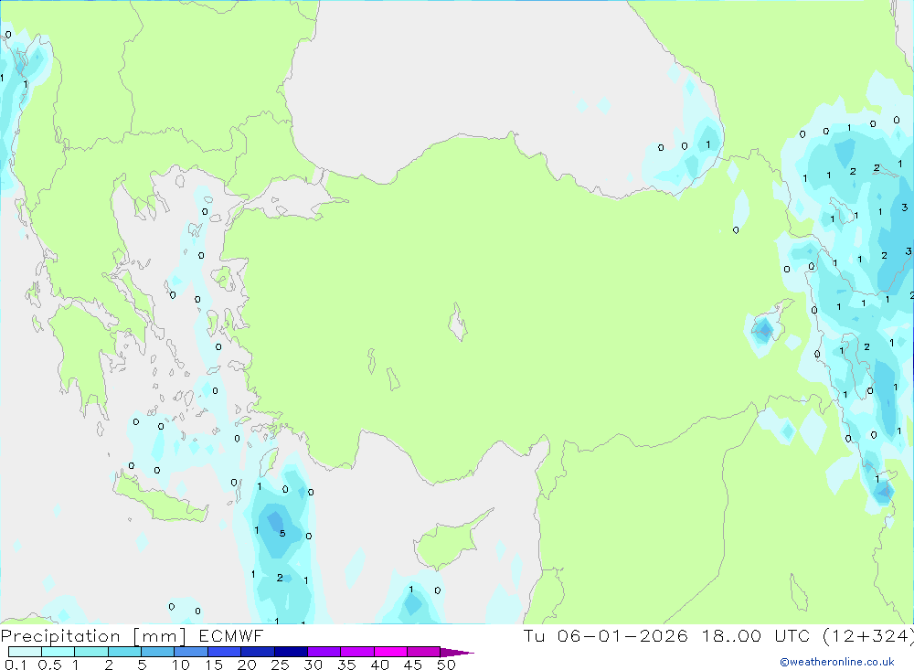
Task: Click the lightest 0.1–0.5 mm legend swatch
Action: [25, 652]
